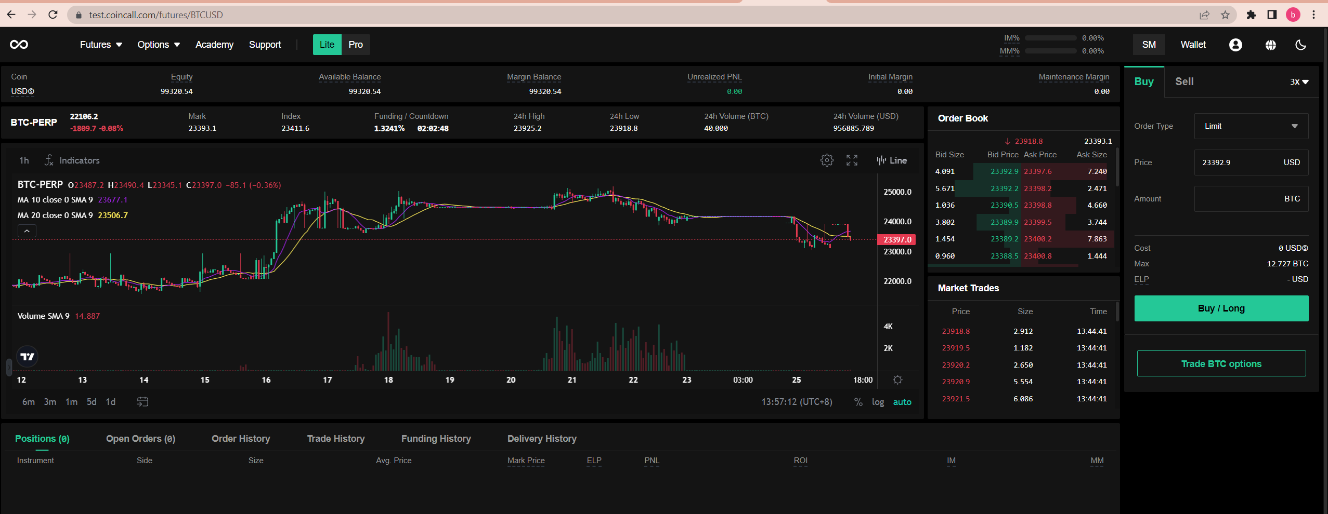
Task: Open the Academy link
Action: 214,45
